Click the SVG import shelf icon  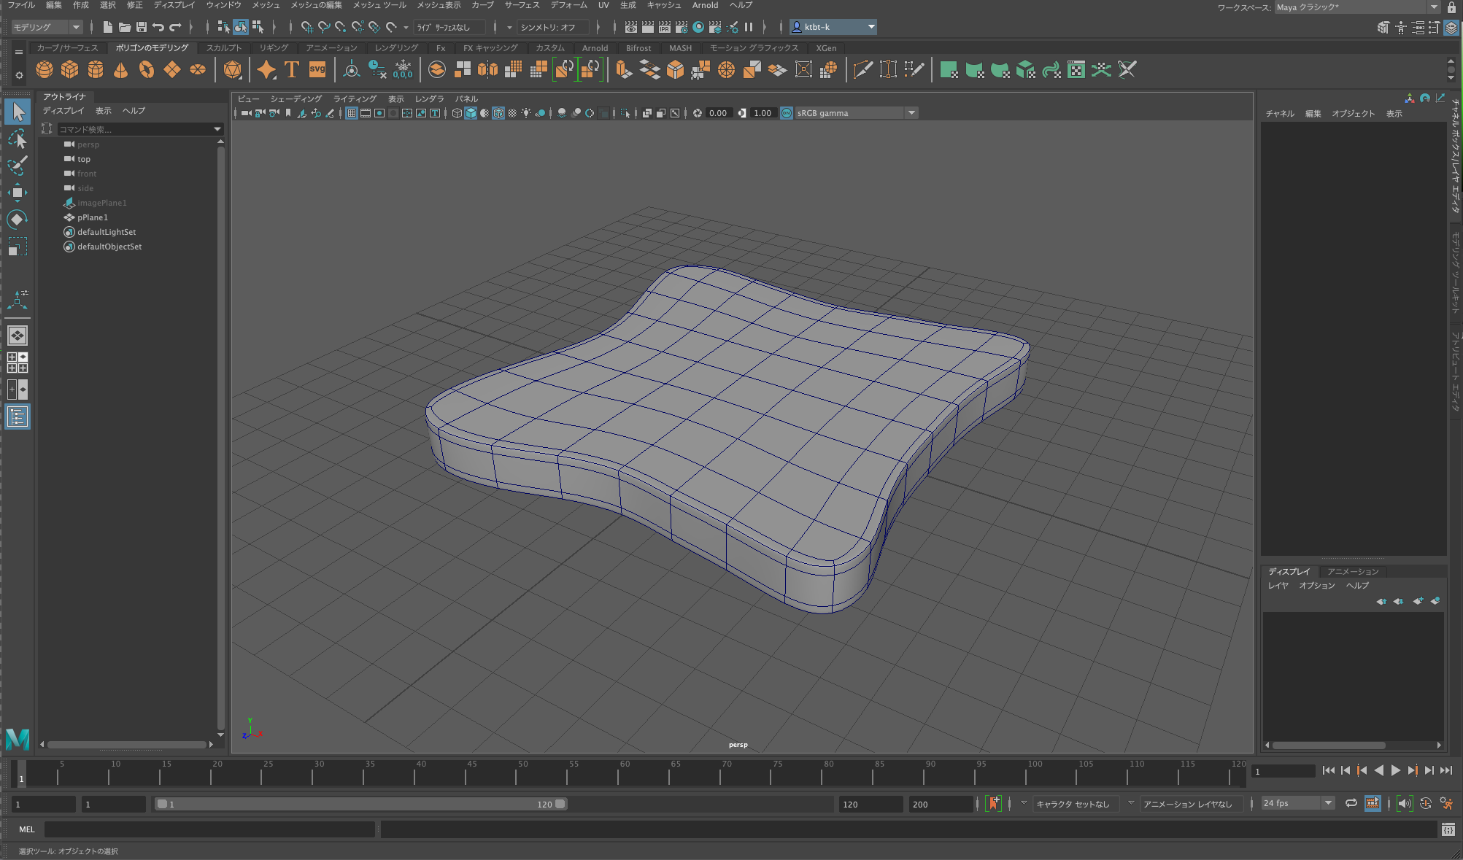[317, 69]
